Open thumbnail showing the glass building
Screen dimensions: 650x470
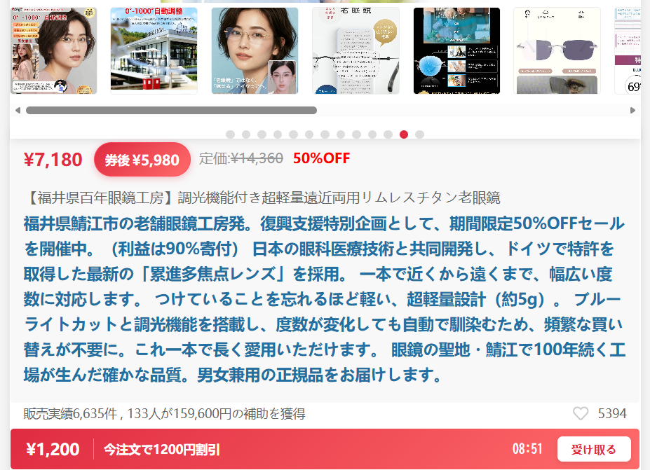154,50
